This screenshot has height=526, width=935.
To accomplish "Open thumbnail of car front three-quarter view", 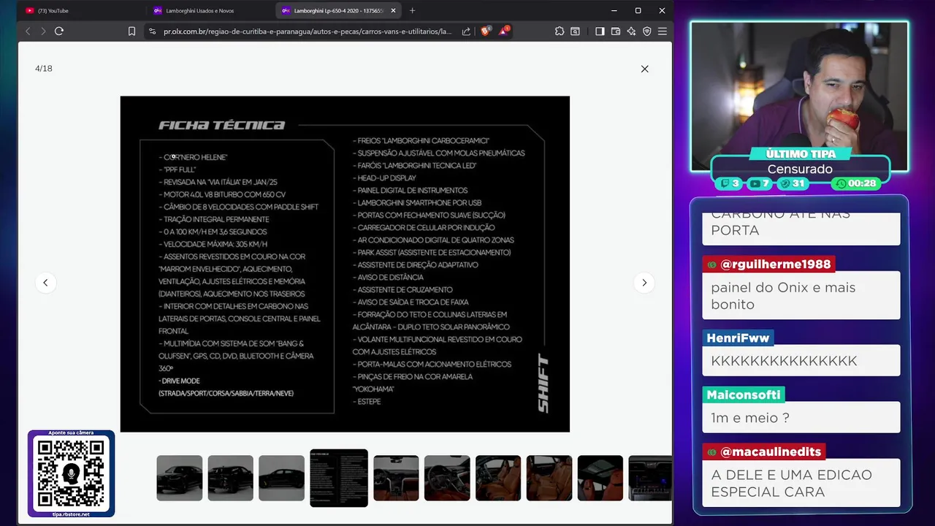I will click(x=180, y=479).
